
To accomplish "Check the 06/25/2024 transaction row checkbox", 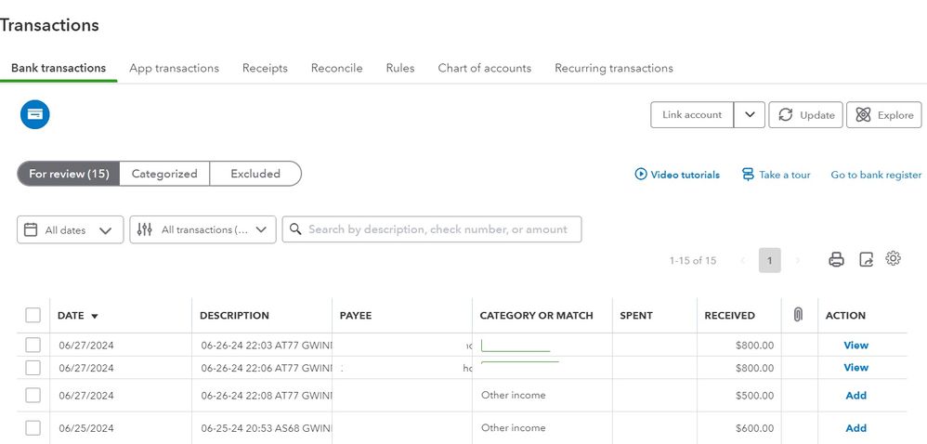I will pos(33,428).
